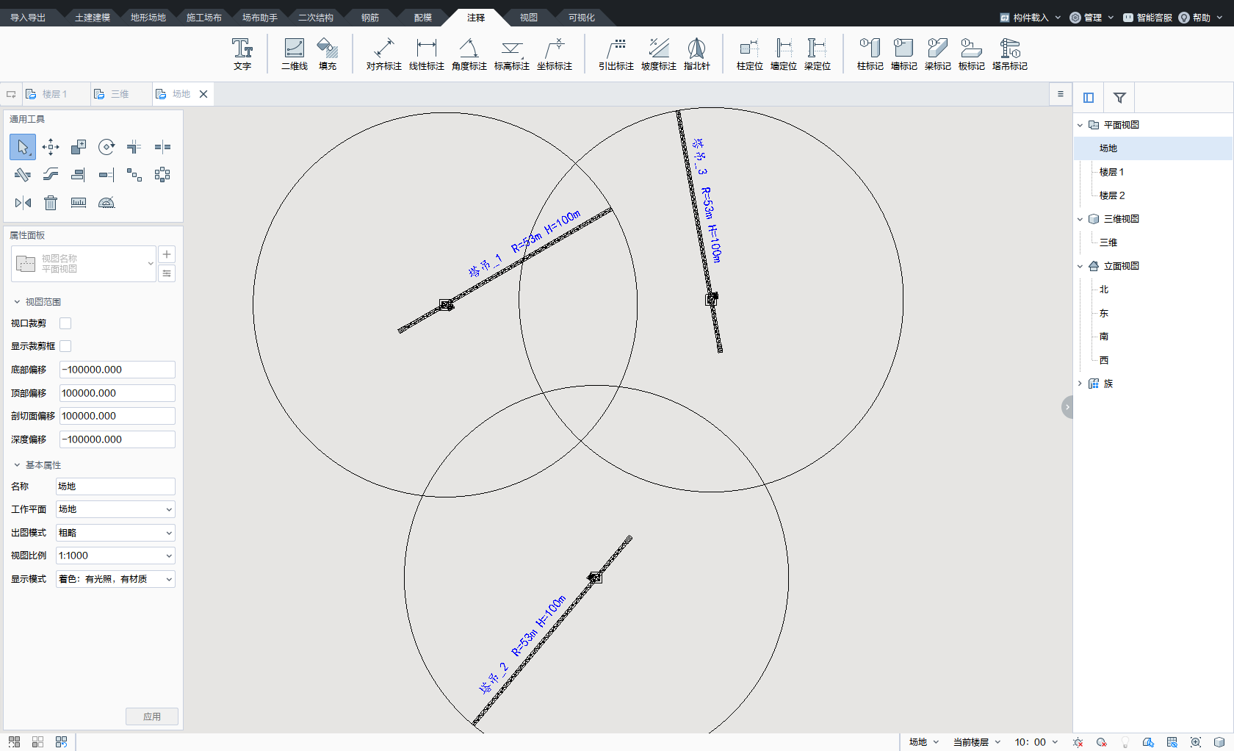Collapse the 基本属性 section
Image resolution: width=1234 pixels, height=751 pixels.
(17, 465)
